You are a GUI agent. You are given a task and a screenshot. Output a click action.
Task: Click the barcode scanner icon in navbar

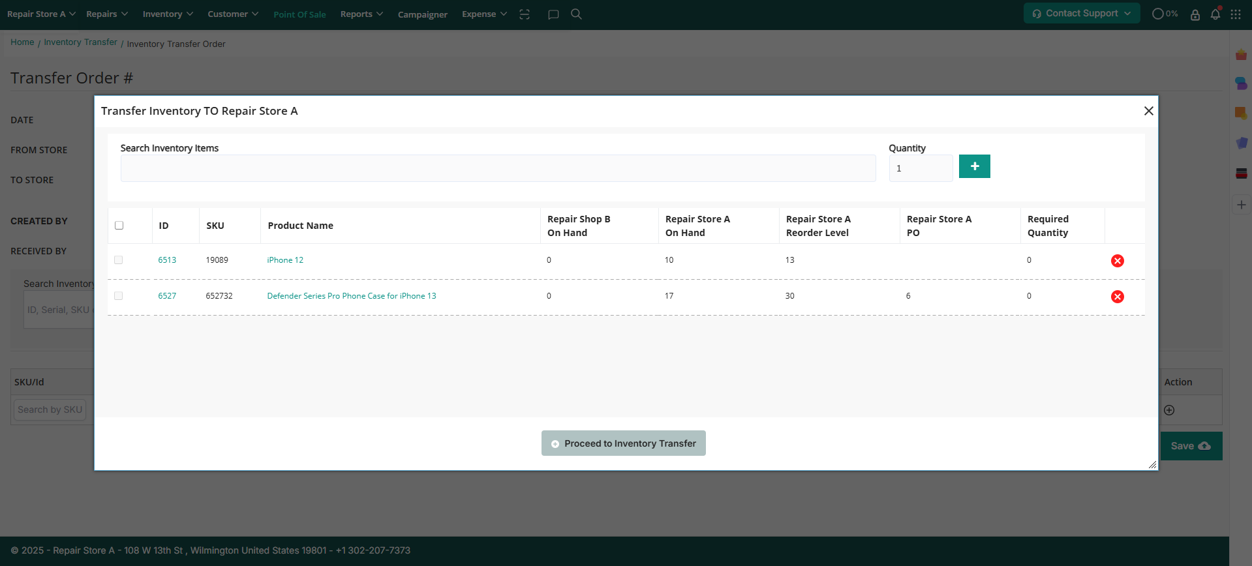525,14
